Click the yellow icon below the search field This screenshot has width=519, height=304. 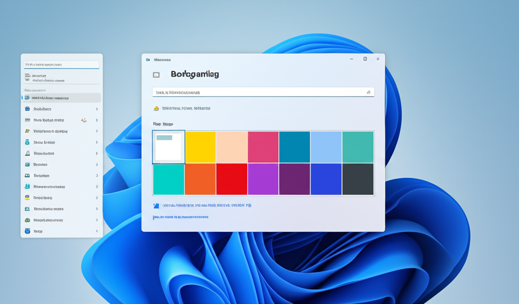(156, 108)
